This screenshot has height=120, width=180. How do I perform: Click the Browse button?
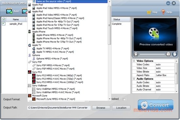pyautogui.click(x=101, y=108)
